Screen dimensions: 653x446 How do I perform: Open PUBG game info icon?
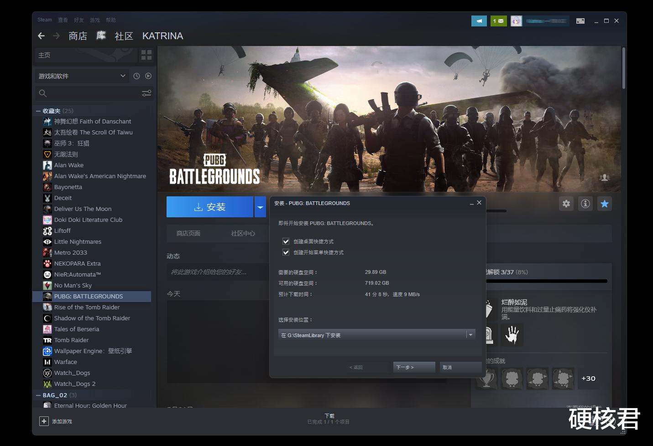[x=585, y=204]
